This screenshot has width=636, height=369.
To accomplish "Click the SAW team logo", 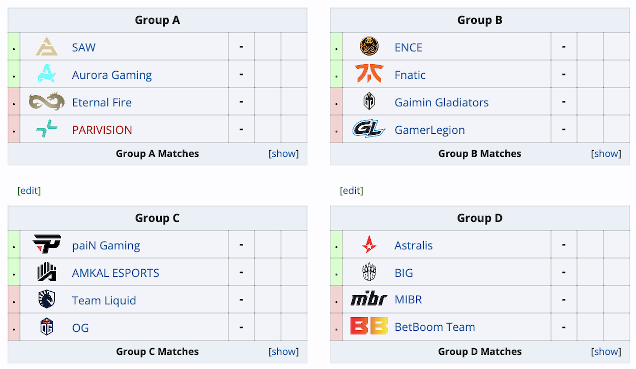I will (47, 47).
